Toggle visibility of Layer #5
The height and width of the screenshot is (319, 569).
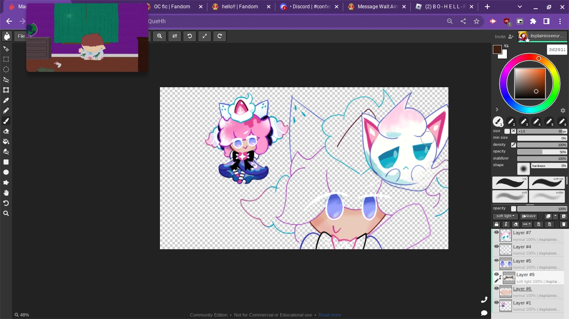496,261
